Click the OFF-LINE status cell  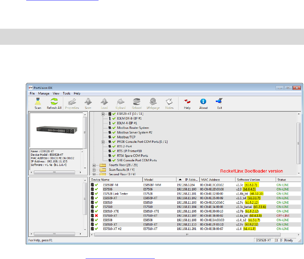pos(283,216)
